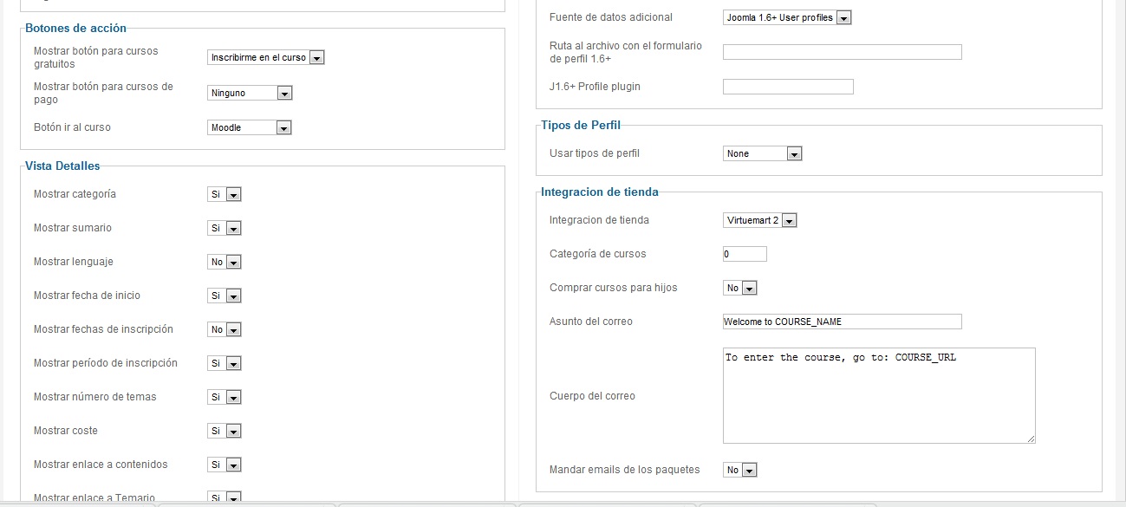Open 'Mandar emails de los paquetes' dropdown
This screenshot has width=1126, height=507.
pos(740,471)
